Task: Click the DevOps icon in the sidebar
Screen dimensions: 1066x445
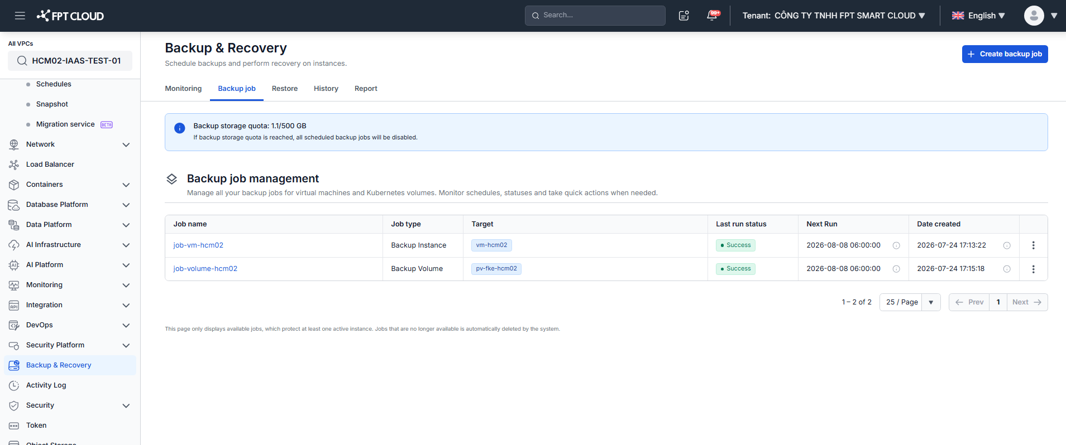Action: [x=14, y=325]
